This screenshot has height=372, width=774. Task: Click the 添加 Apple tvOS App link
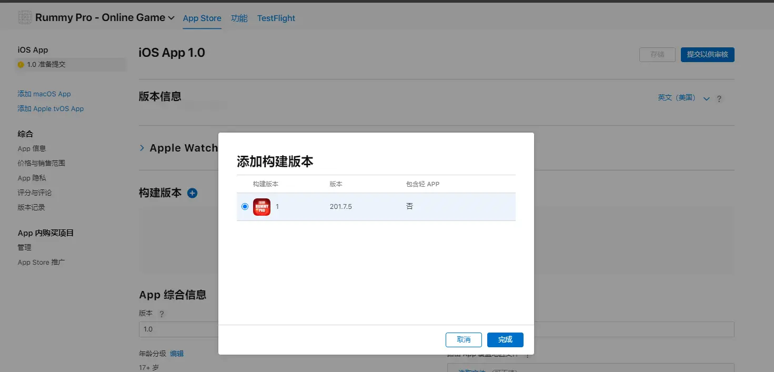coord(51,108)
